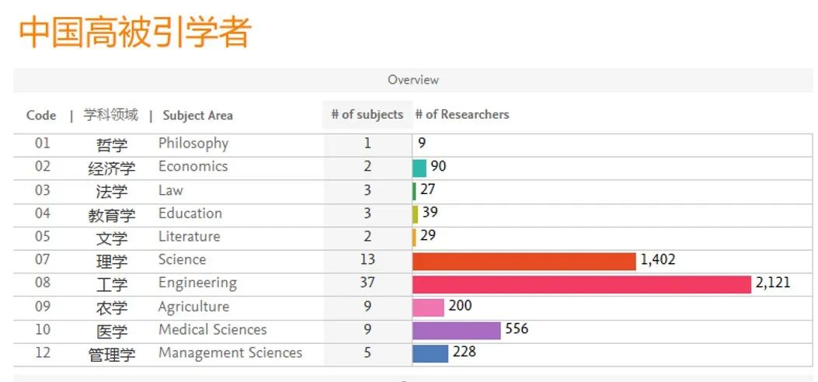Click the Subject Area column header
This screenshot has width=818, height=382.
coord(197,116)
